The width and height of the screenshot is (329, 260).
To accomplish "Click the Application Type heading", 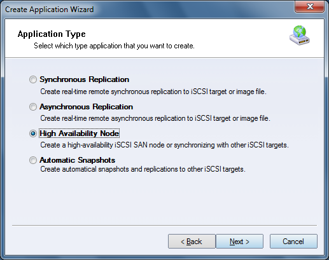I will 52,34.
